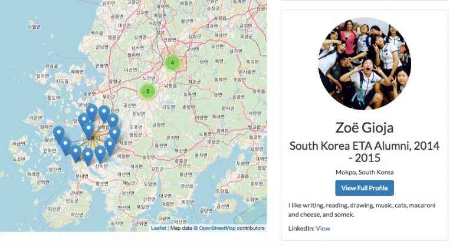Select the blue pin just left of 서호면

point(110,147)
